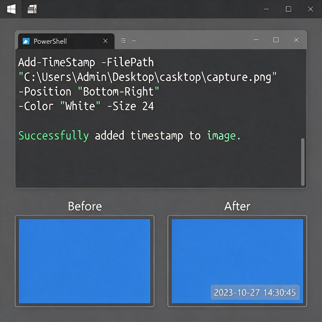
Task: Click the After image thumbnail
Action: 237,261
